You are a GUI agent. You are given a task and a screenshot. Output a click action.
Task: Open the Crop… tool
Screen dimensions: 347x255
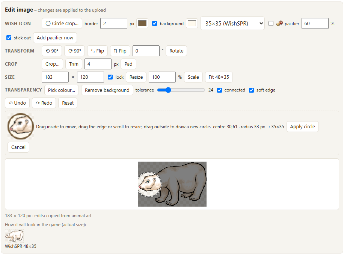53,64
